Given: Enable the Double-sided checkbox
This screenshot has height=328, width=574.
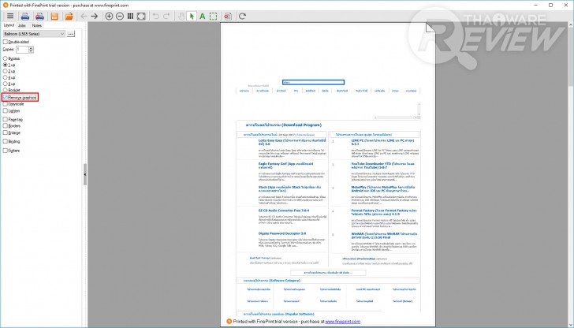Looking at the screenshot, I should coord(5,42).
